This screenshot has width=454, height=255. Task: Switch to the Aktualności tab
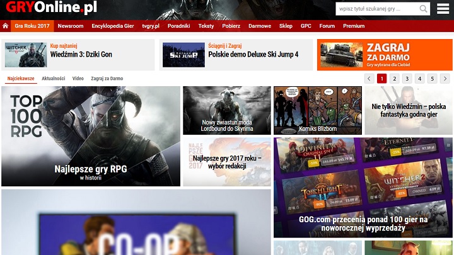pos(53,79)
